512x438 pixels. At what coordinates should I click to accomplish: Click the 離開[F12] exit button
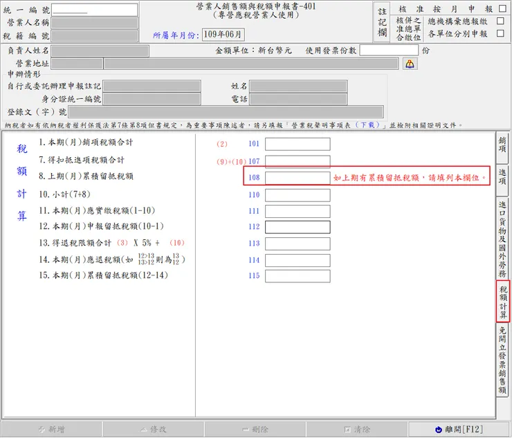(x=459, y=429)
